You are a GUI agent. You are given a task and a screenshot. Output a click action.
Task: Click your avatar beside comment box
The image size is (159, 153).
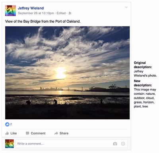tap(10, 143)
